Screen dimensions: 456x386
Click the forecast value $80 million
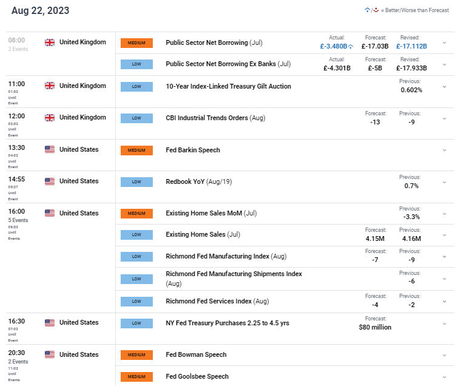pos(375,328)
